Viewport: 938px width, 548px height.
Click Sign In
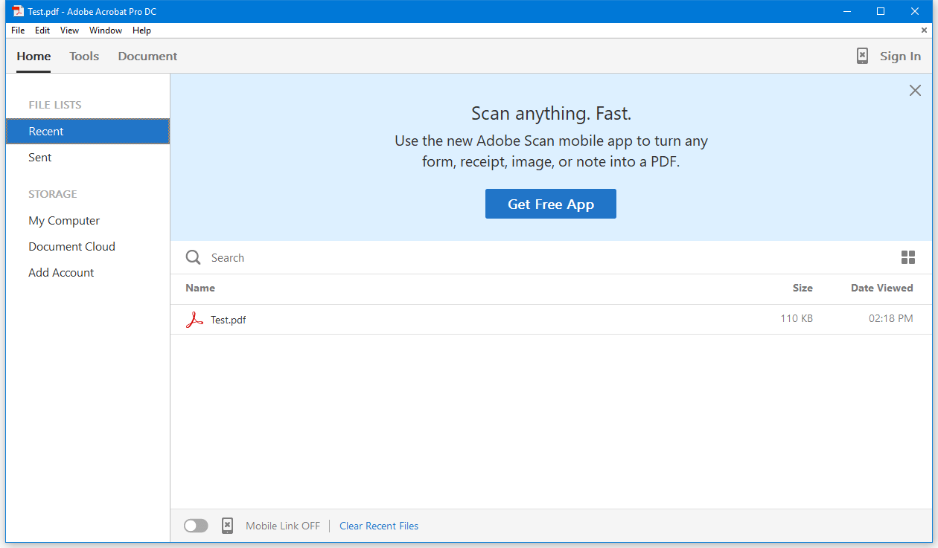[900, 57]
